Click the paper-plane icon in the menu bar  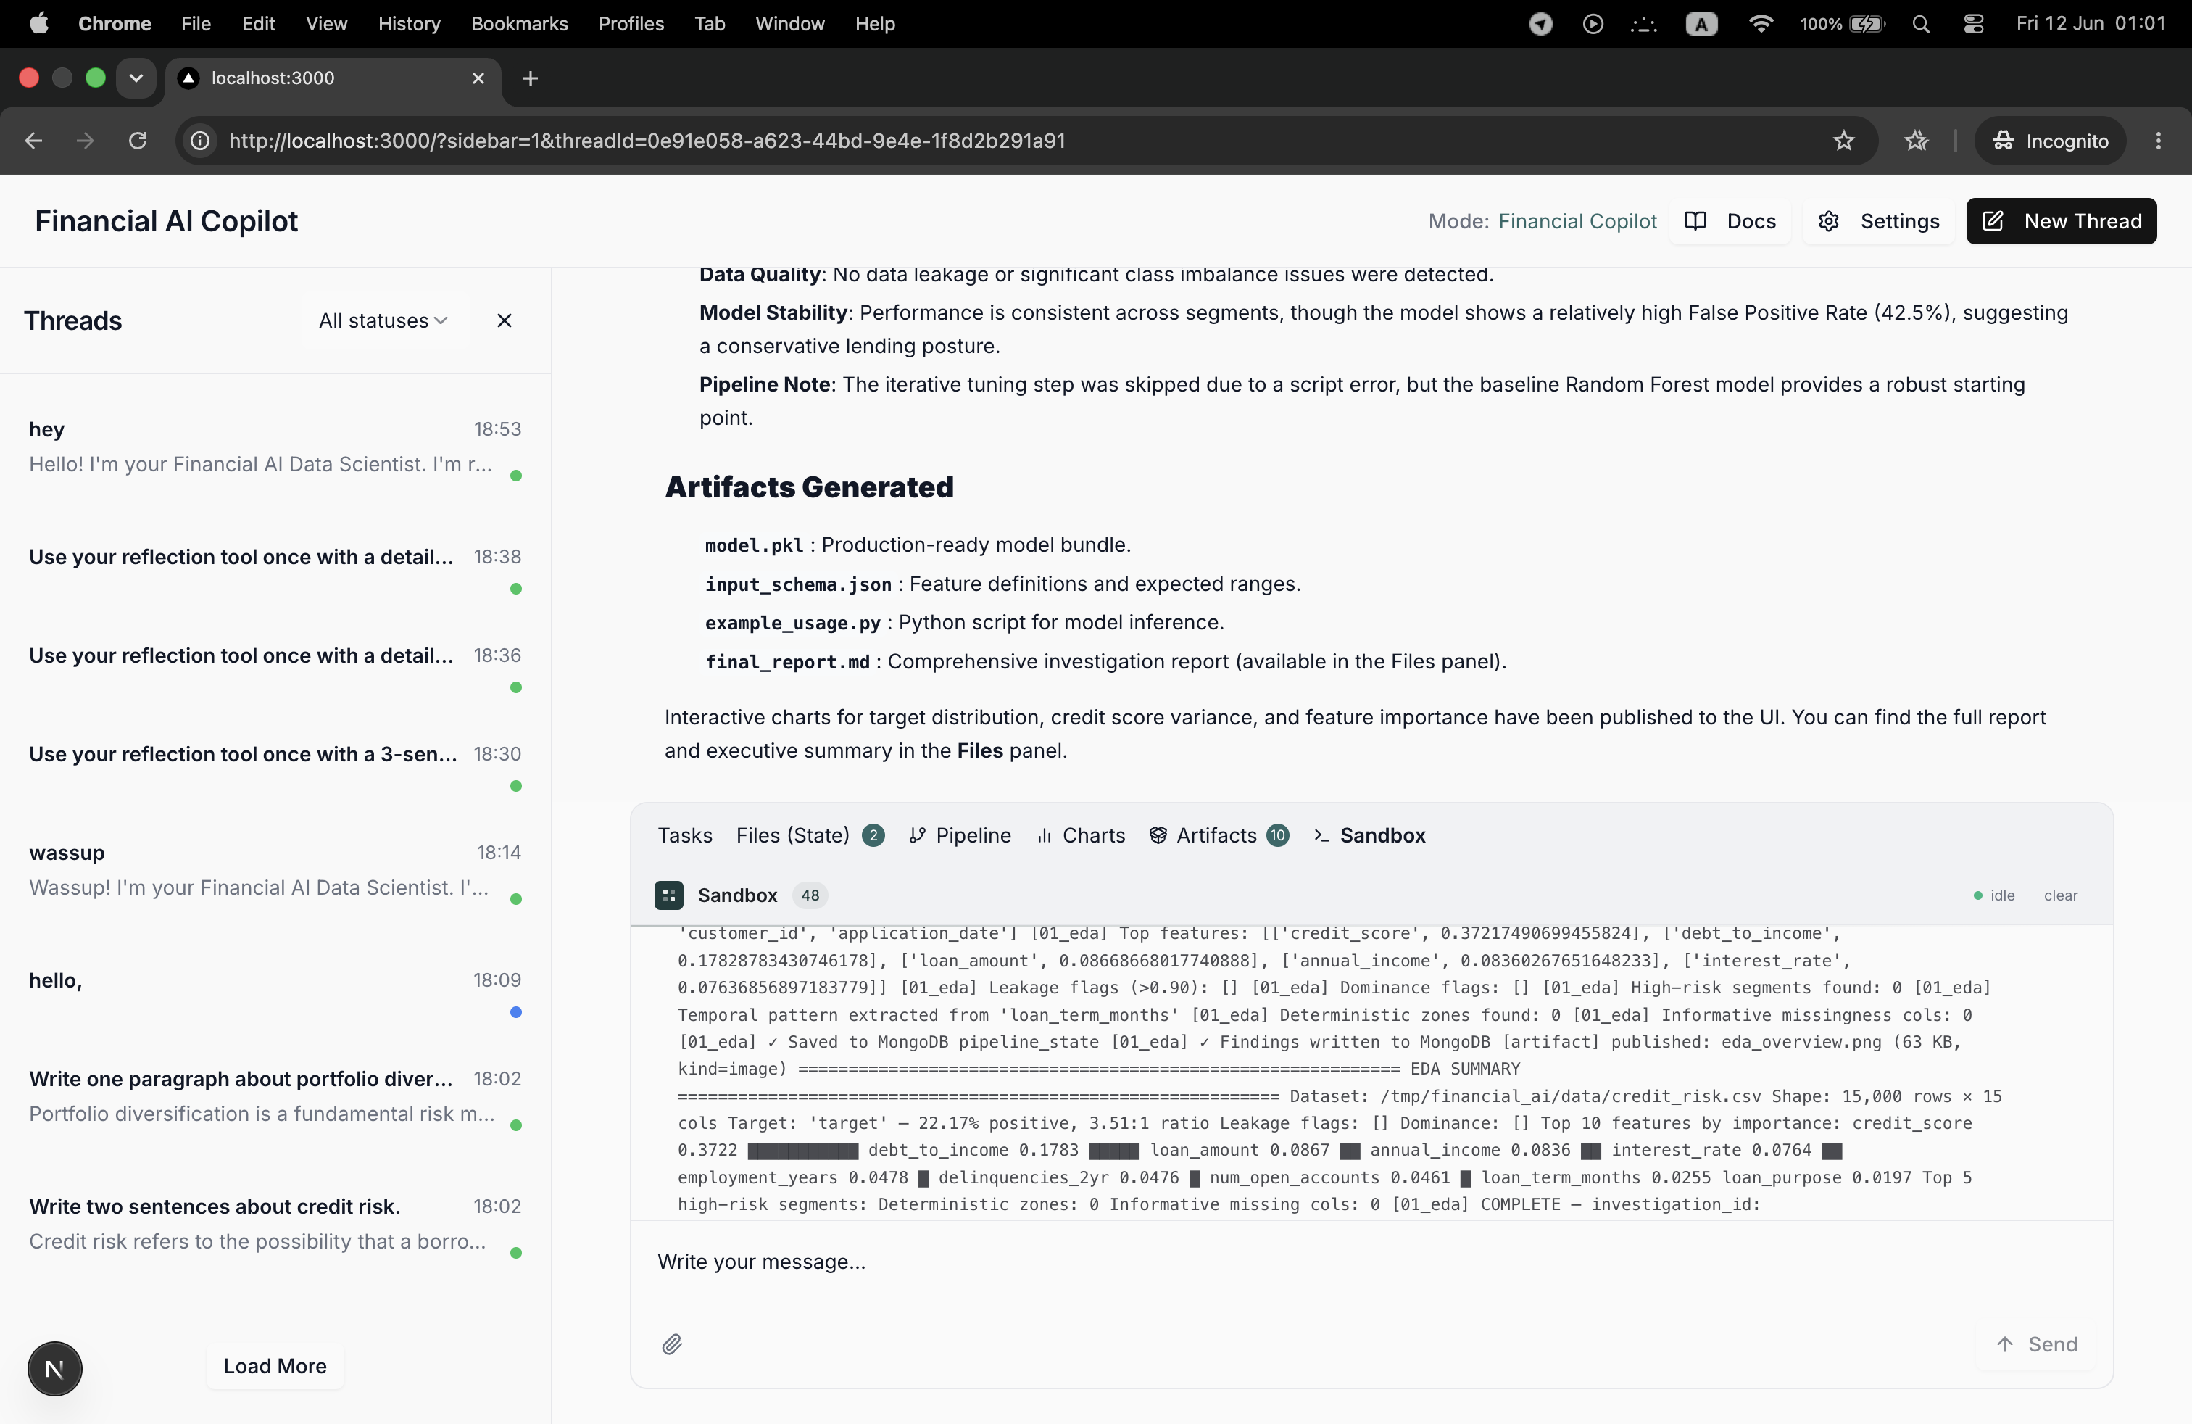(1540, 23)
